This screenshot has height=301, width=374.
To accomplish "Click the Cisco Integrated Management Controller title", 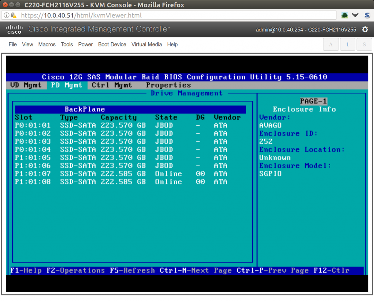I will click(99, 29).
